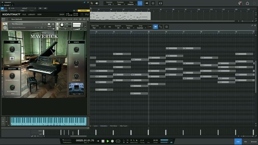Click the Return to Zero transport button
The height and width of the screenshot is (145, 258).
coord(98,141)
